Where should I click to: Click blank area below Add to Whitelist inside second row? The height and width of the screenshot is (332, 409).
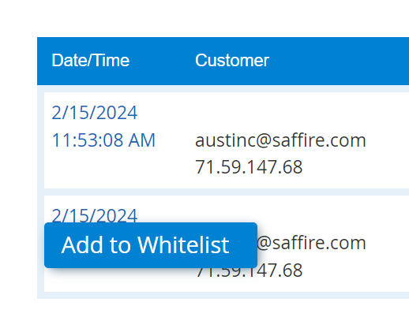(118, 280)
